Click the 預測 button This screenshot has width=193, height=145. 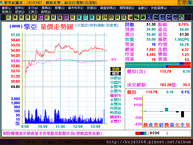click(x=115, y=69)
